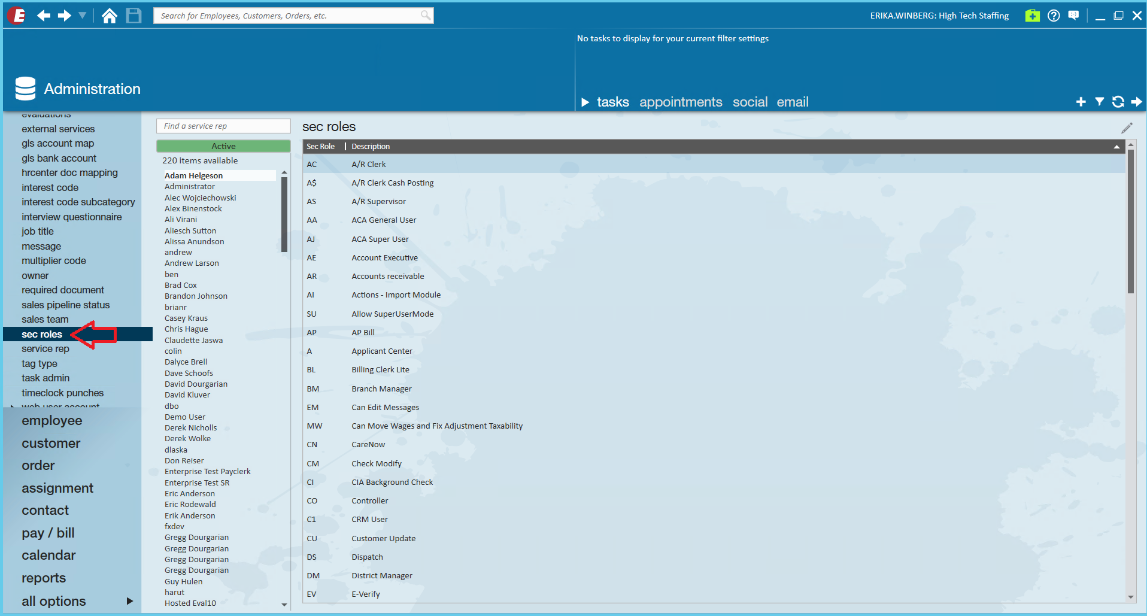Add a new task with plus icon
Screen dimensions: 1147x616
coord(1081,102)
